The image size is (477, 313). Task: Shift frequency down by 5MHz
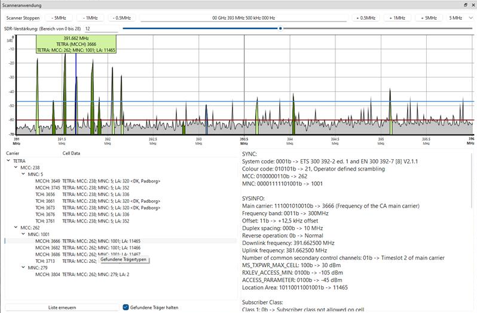click(60, 18)
